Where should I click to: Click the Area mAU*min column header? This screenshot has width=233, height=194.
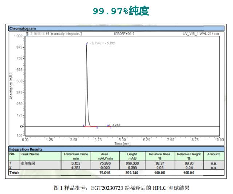(x=104, y=156)
